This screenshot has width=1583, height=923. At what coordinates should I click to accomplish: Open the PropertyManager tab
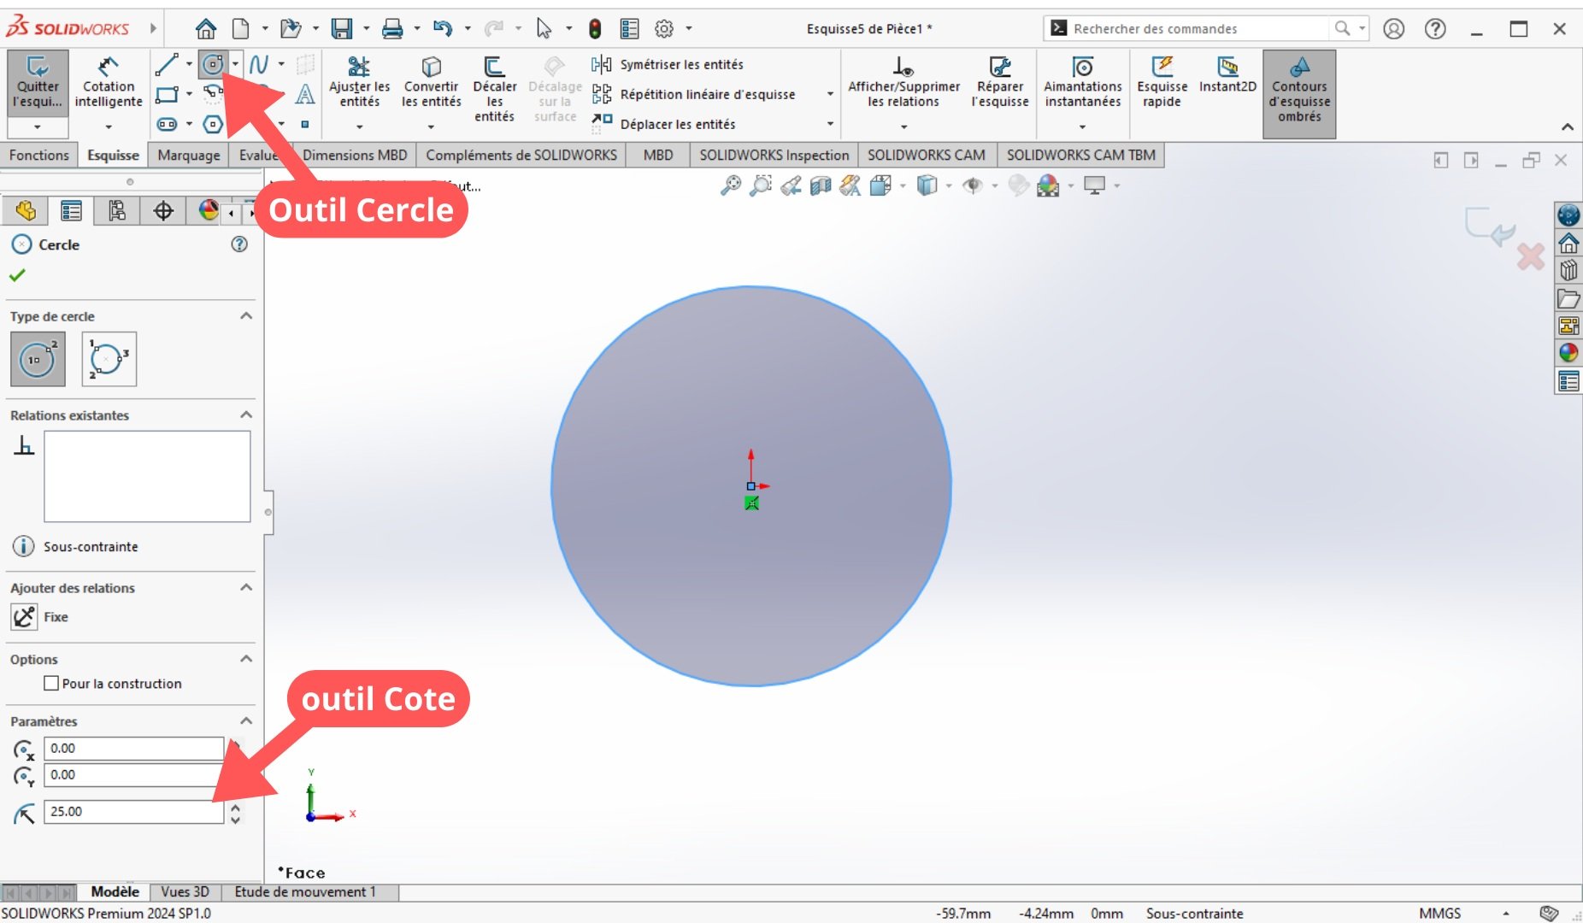click(x=71, y=210)
